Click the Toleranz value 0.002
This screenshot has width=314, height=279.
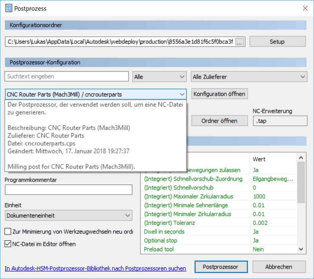click(x=260, y=223)
